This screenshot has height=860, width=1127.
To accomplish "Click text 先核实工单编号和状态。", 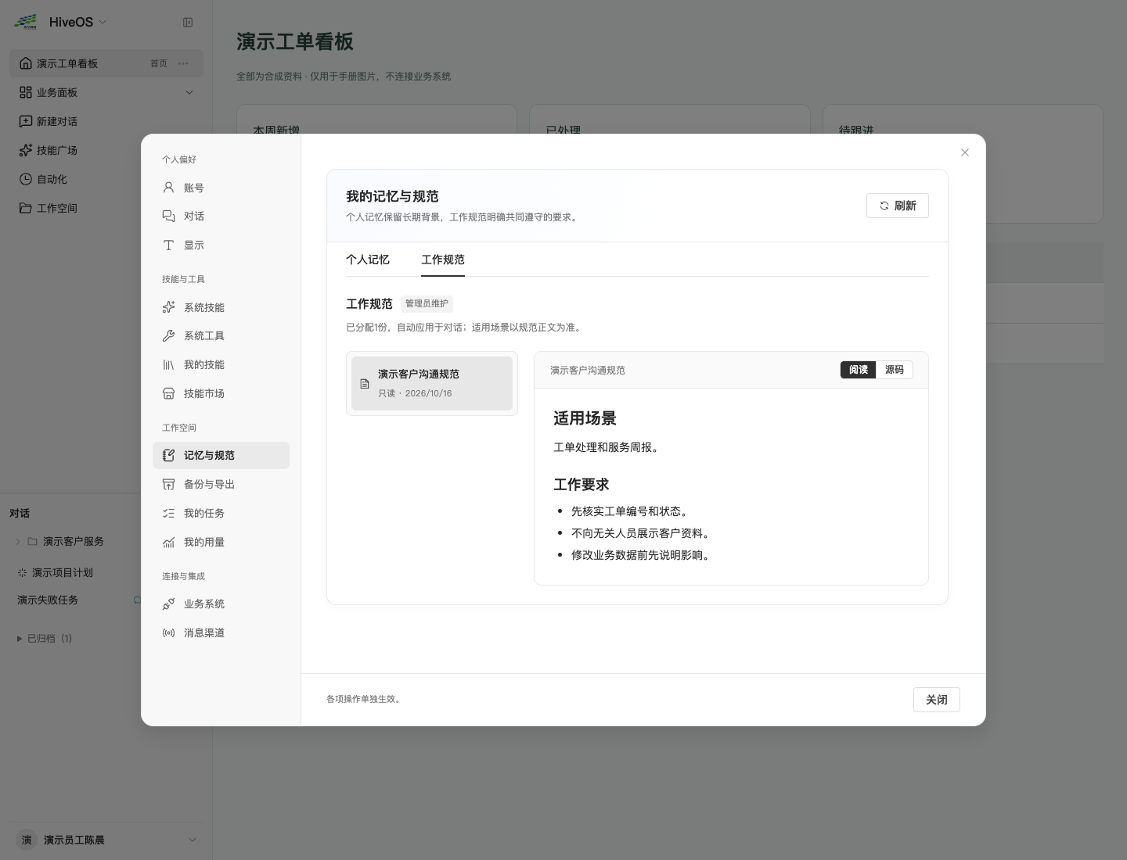I will pyautogui.click(x=630, y=511).
